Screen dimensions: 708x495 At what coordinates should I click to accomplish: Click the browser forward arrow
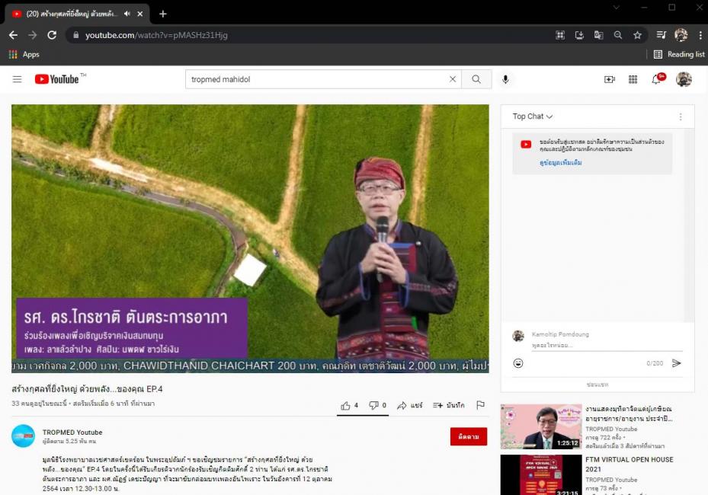33,35
